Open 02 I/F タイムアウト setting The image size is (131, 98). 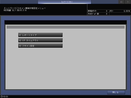(x=40, y=40)
